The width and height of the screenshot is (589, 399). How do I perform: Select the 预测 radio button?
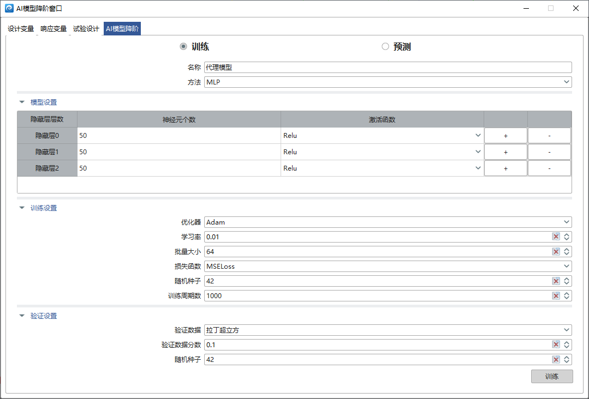click(385, 47)
